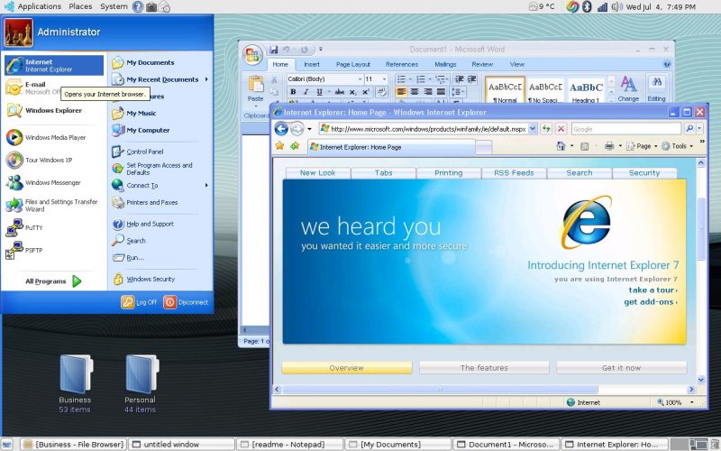Open the IE Favorites Center star icon
Screen dimensions: 721x451
click(x=279, y=145)
